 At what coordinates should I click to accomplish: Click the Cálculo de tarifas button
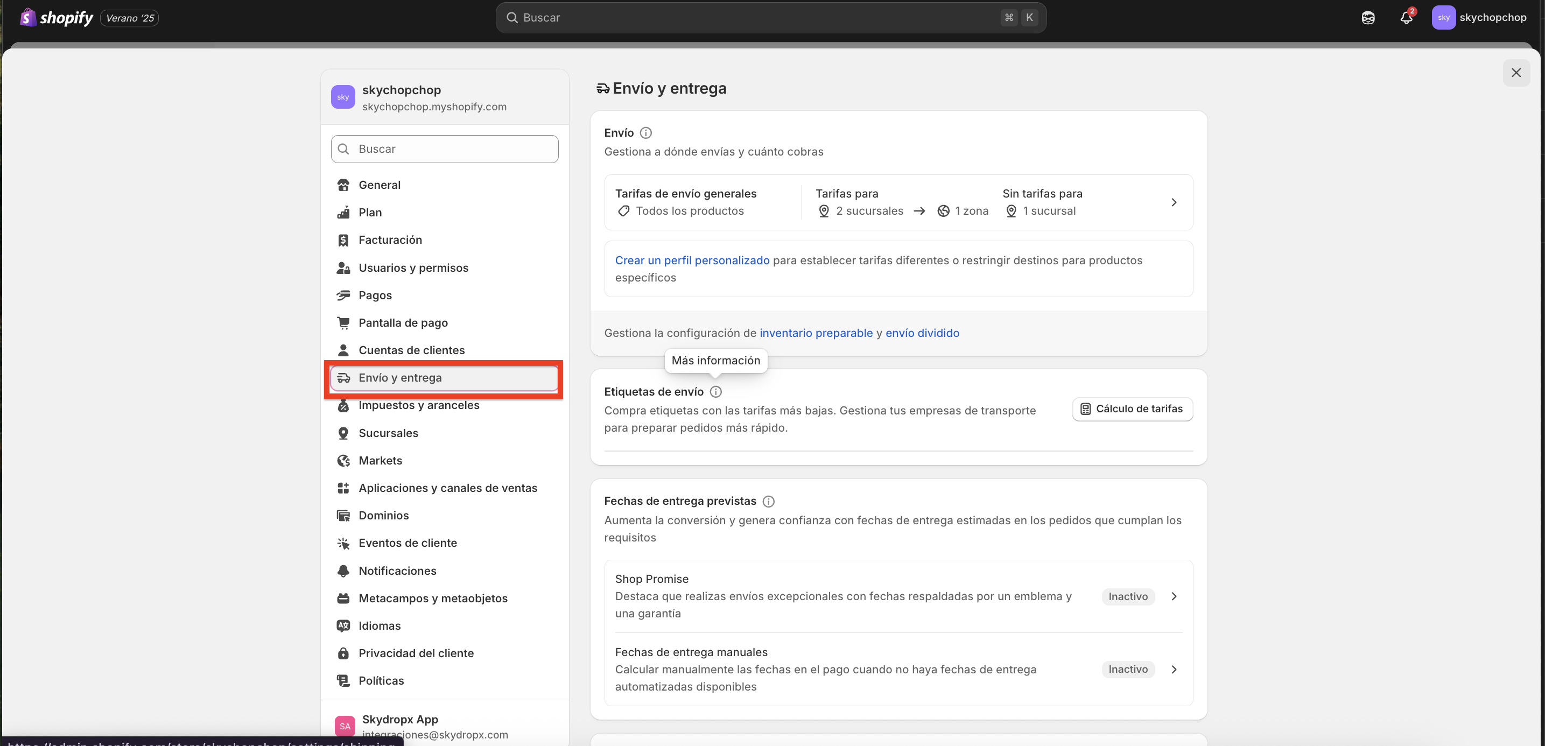pos(1132,409)
